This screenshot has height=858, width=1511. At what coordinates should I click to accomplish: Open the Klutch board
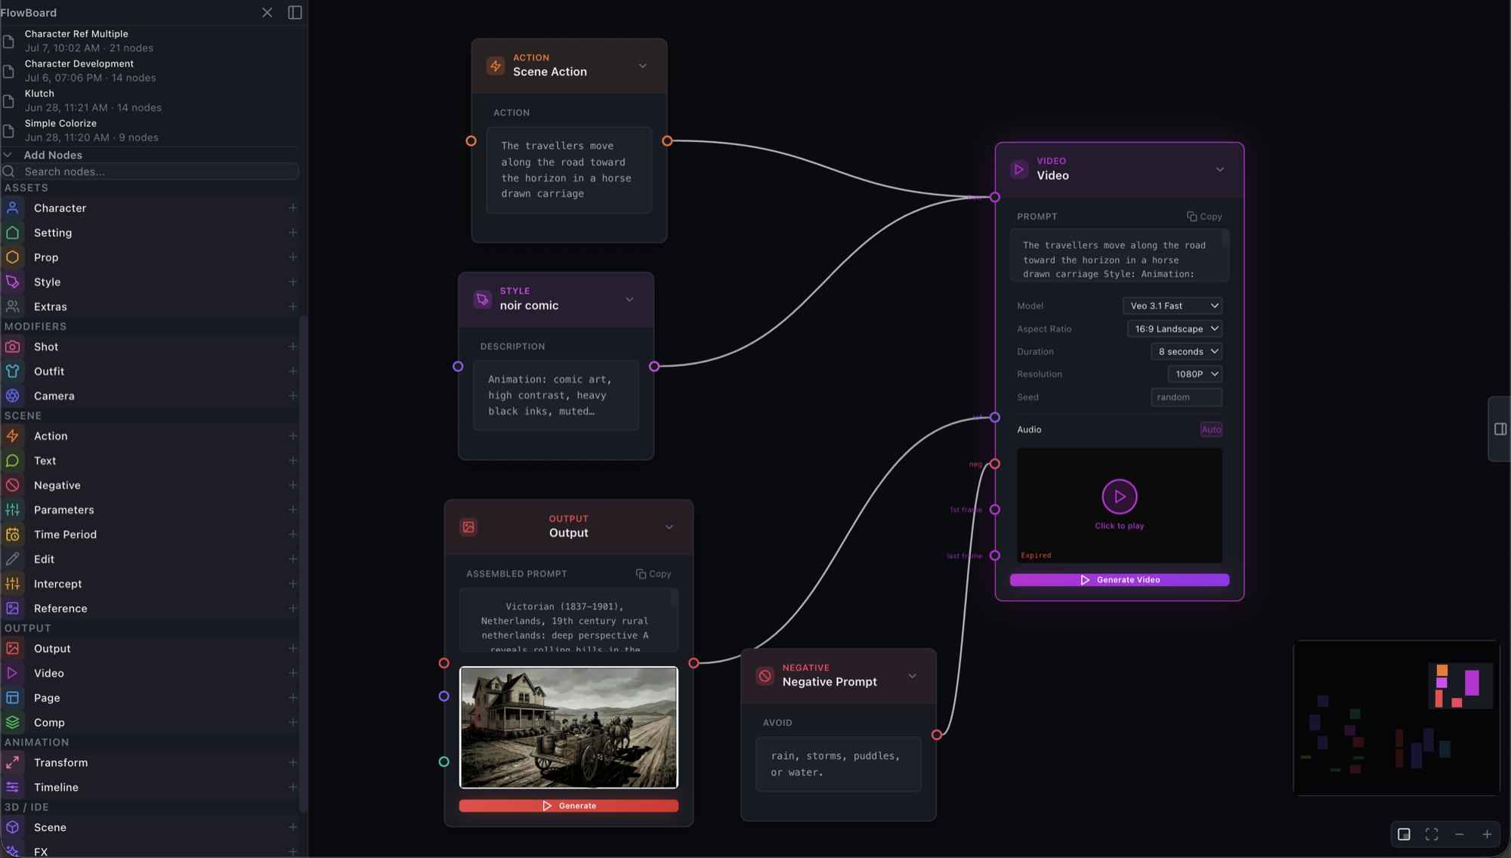pyautogui.click(x=151, y=100)
